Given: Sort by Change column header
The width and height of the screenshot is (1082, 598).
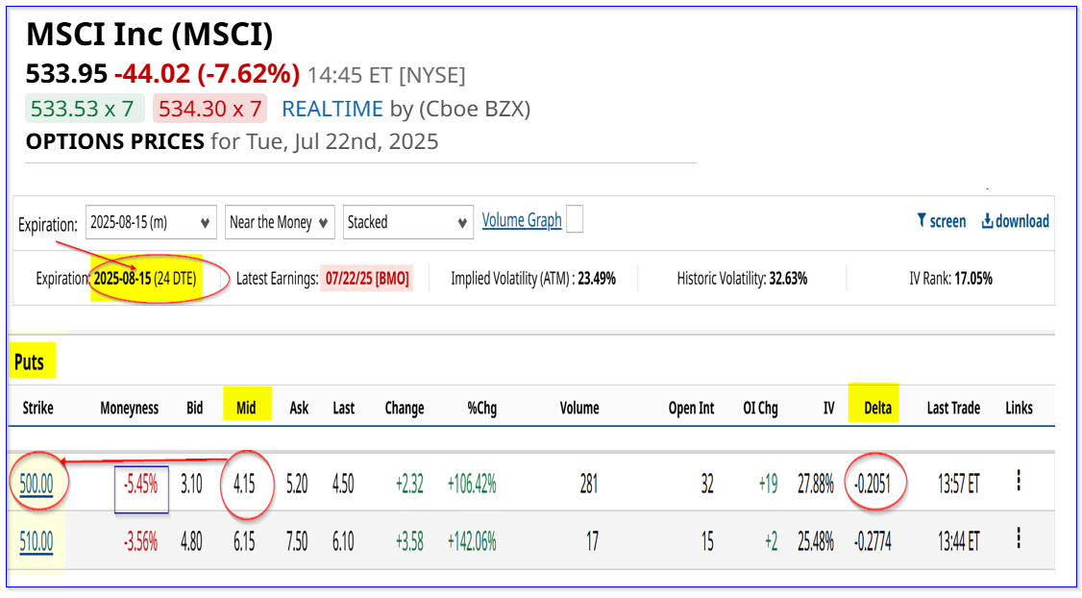Looking at the screenshot, I should pyautogui.click(x=405, y=408).
